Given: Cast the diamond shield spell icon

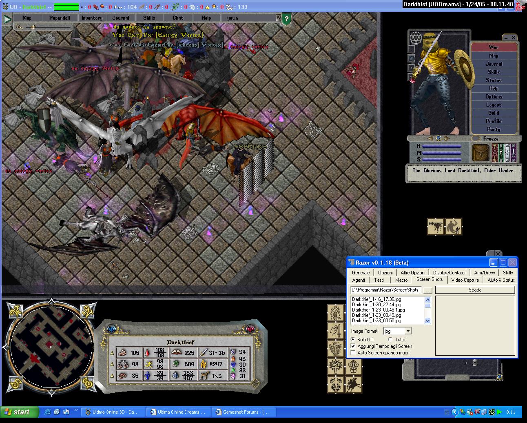Looking at the screenshot, I should [x=354, y=367].
